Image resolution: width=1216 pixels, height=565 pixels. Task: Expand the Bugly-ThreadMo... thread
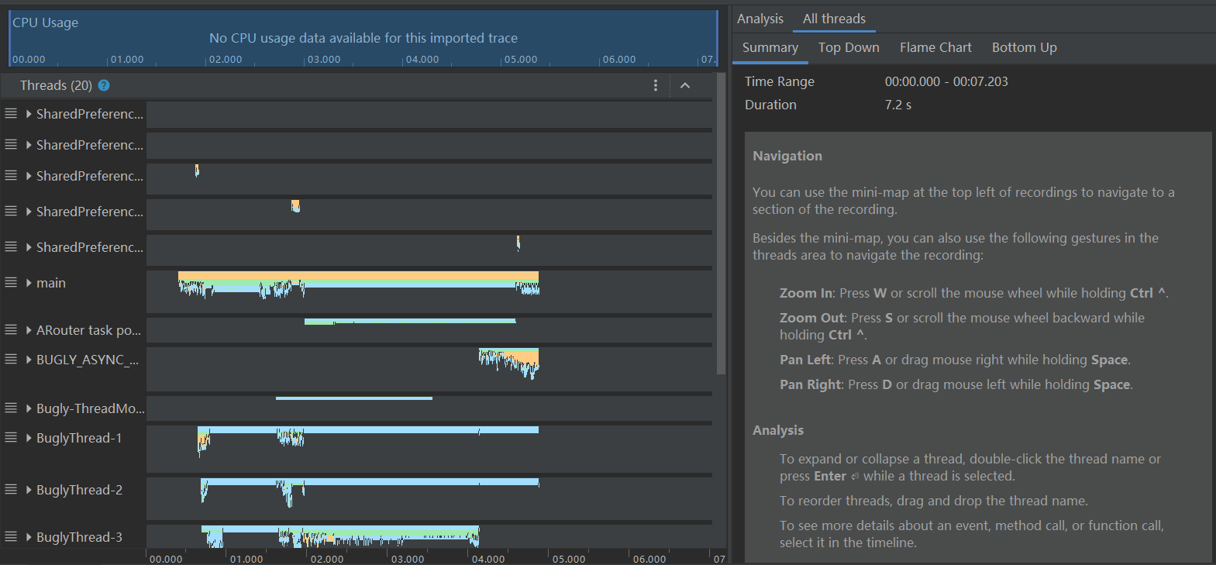29,408
